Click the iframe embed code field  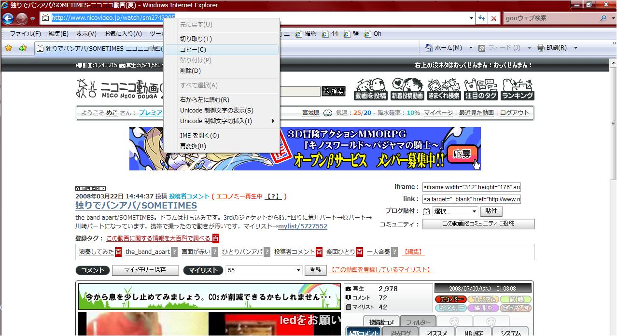471,187
